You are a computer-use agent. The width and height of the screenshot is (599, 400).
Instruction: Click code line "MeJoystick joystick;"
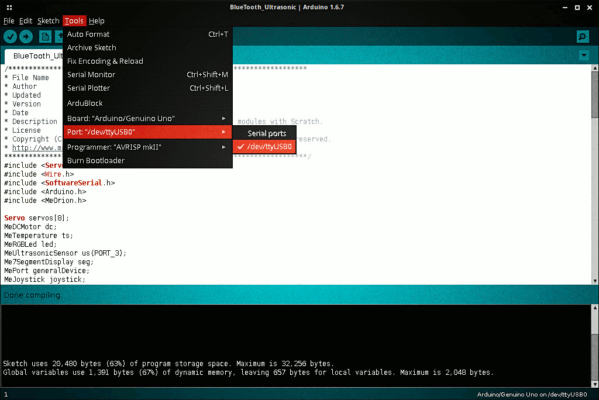[x=44, y=280]
